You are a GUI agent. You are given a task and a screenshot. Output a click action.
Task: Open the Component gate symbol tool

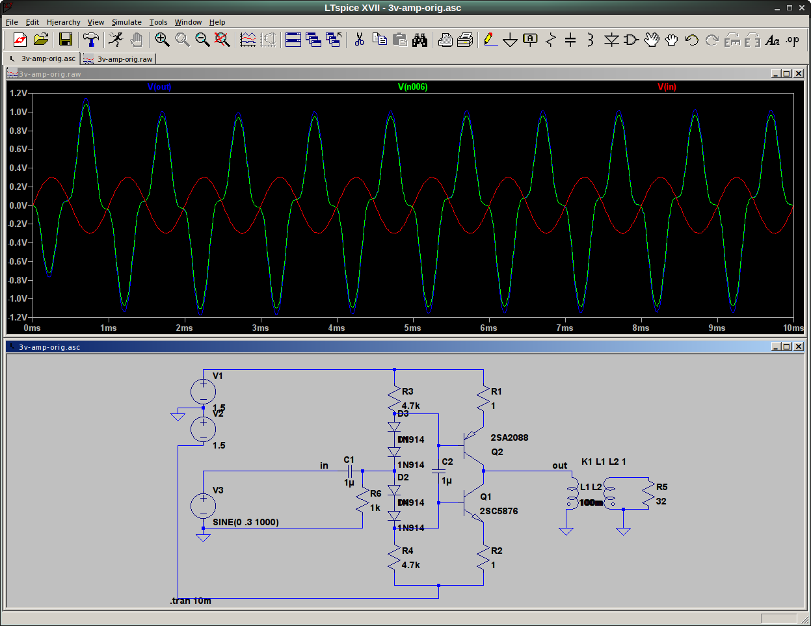click(631, 40)
